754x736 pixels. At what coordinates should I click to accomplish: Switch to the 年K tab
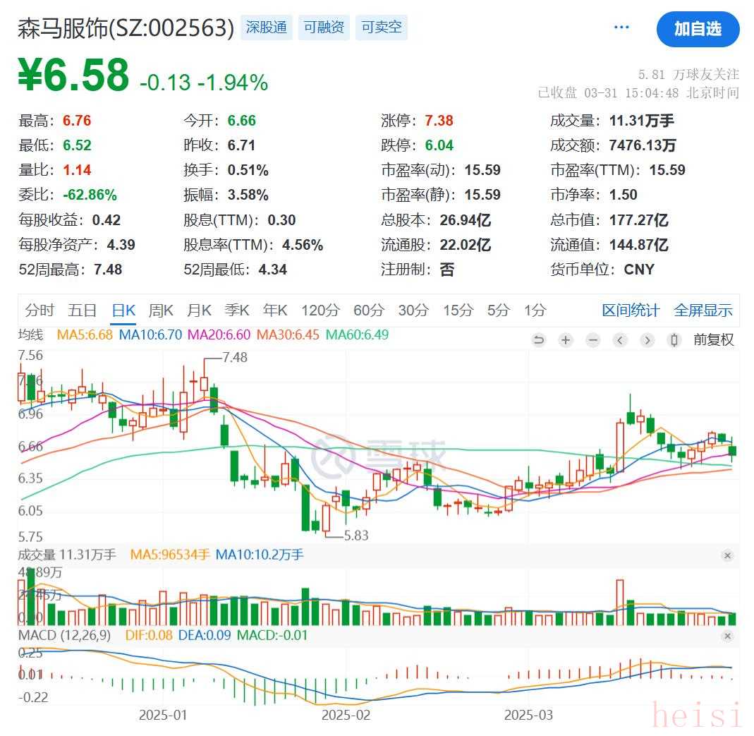click(x=275, y=310)
